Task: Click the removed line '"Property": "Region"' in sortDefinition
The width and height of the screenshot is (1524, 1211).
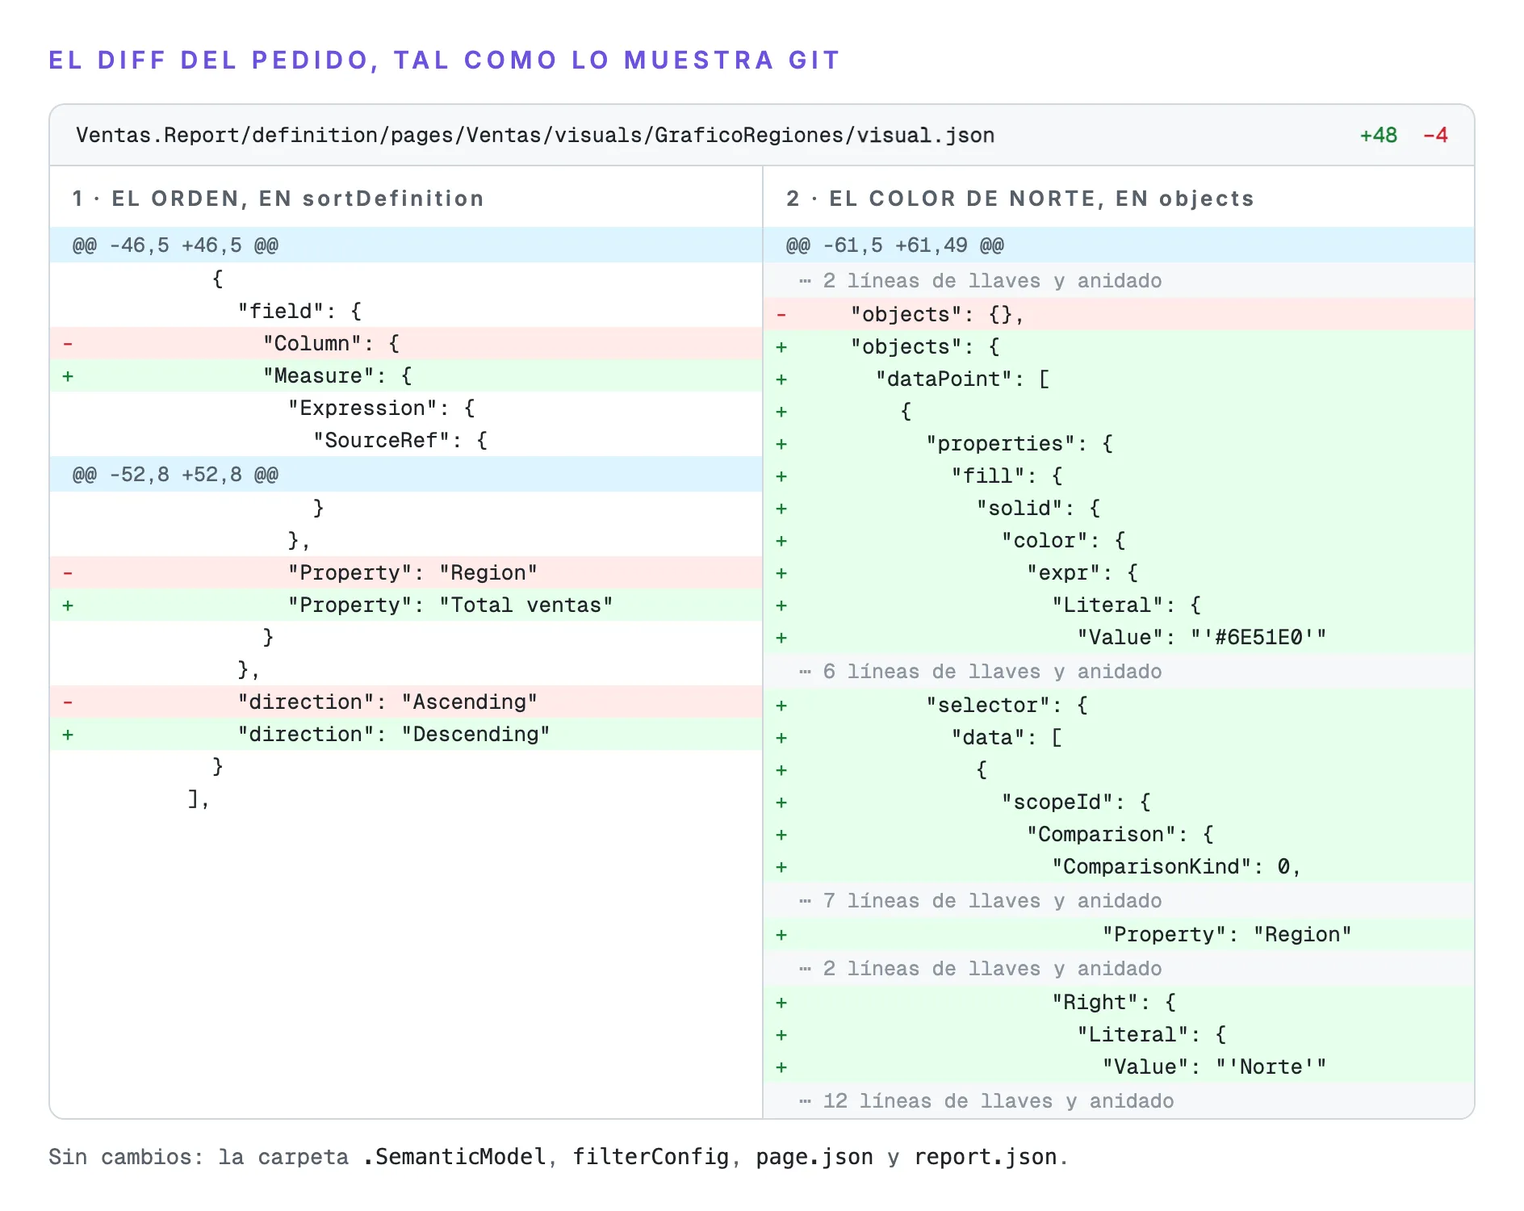Action: 406,573
